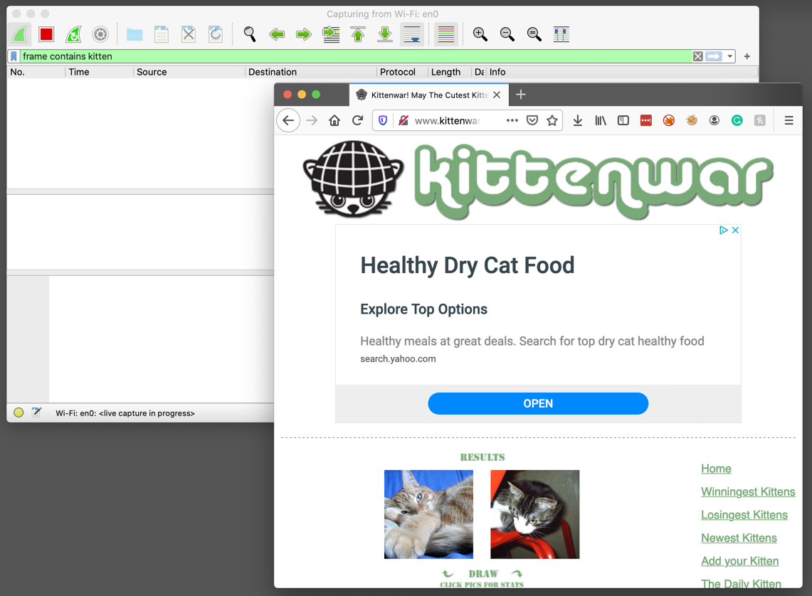Reload the Kittenwar page

[357, 120]
